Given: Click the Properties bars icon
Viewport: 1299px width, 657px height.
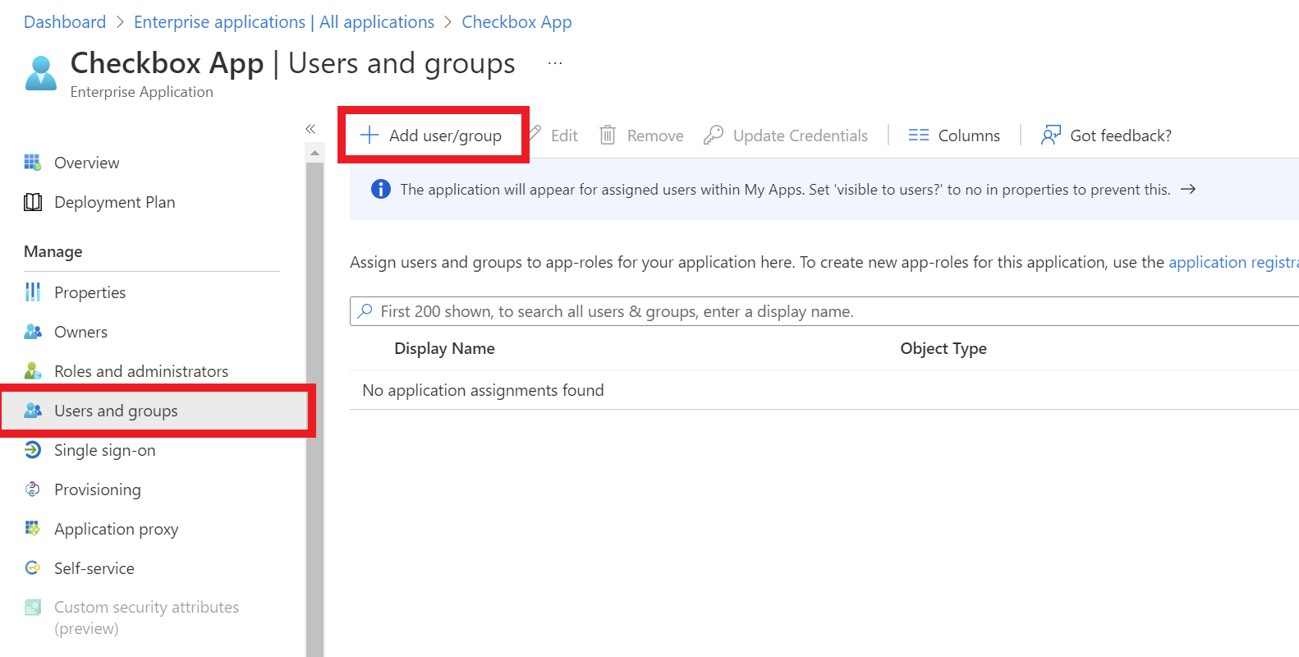Looking at the screenshot, I should pyautogui.click(x=33, y=292).
